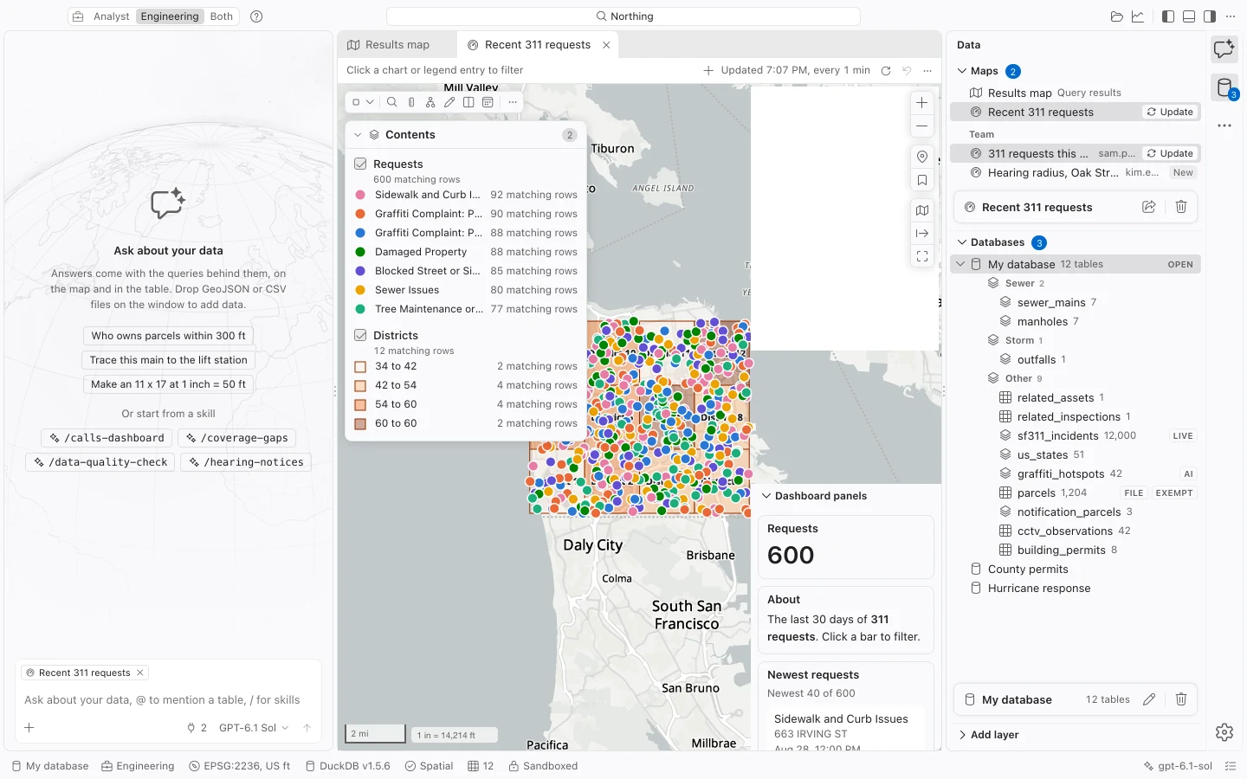Update the Recent 311 requests map

point(1170,112)
